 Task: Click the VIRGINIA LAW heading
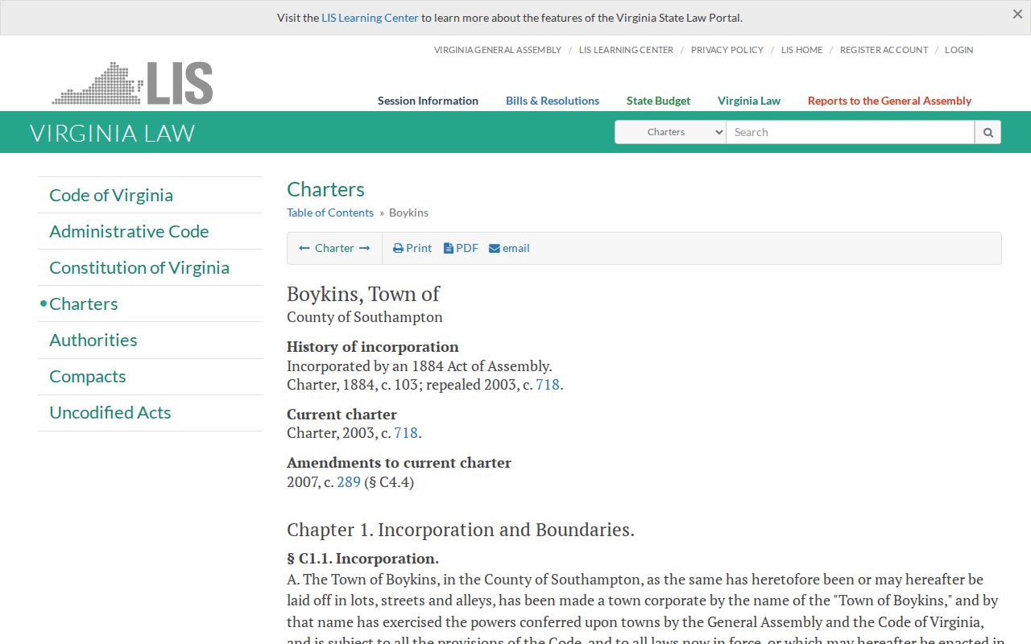(x=113, y=133)
